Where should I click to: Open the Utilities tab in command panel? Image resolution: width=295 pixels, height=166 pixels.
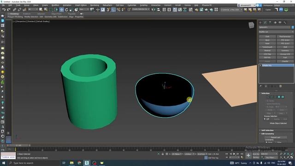click(285, 23)
